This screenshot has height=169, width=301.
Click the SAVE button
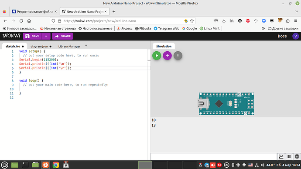[32, 36]
